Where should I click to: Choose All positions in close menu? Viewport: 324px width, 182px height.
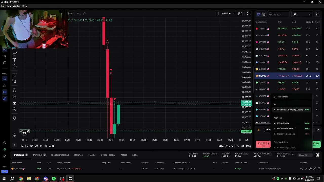pos(292,123)
